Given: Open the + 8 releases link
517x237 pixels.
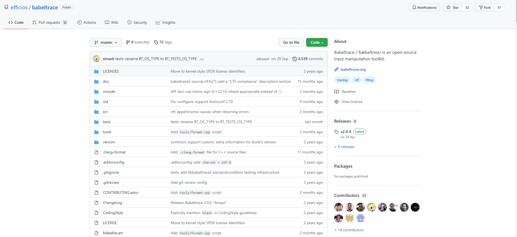Looking at the screenshot, I should pos(344,147).
